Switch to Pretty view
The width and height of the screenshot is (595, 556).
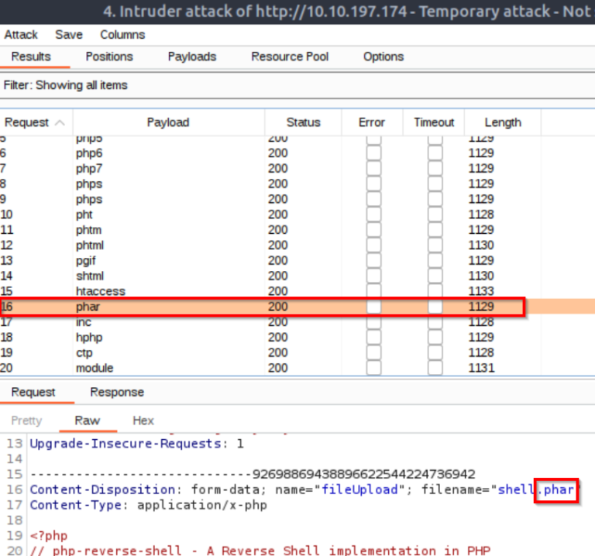pos(26,420)
